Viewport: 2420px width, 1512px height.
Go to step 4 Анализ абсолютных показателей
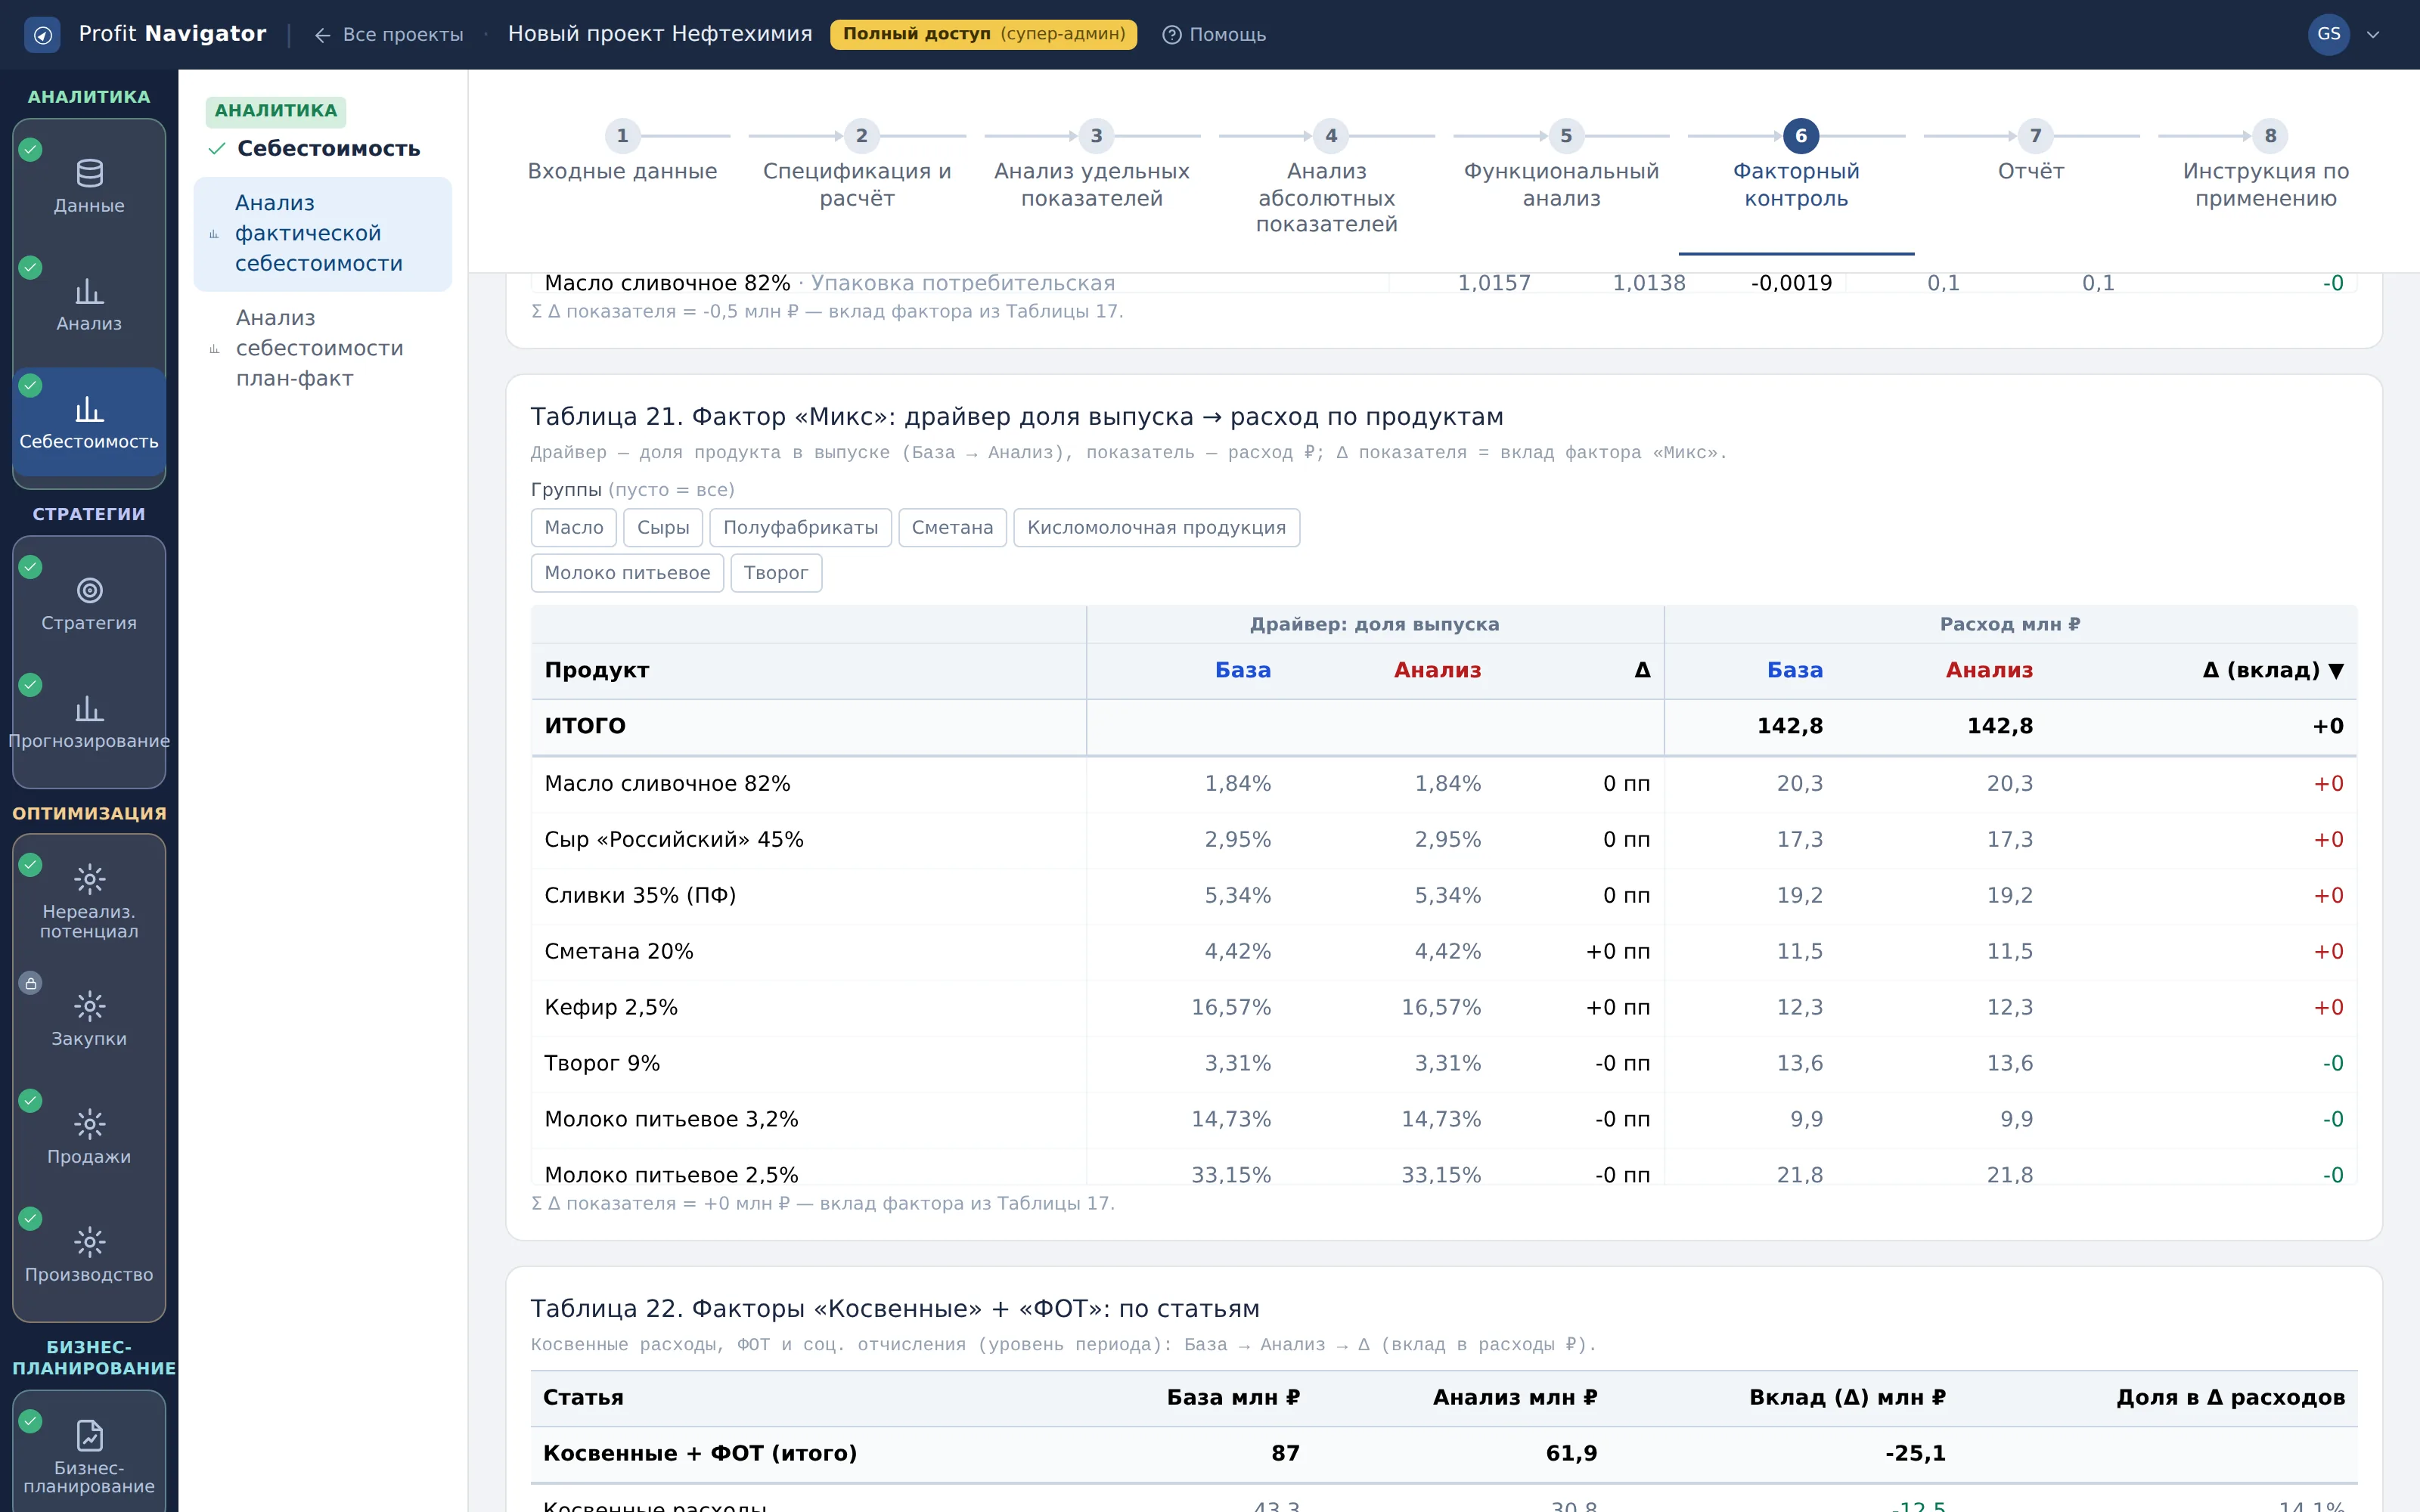point(1327,179)
